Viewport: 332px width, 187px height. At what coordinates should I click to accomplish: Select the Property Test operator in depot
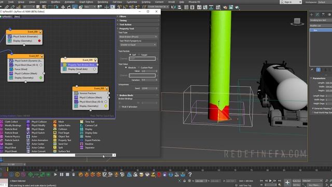click(x=62, y=140)
